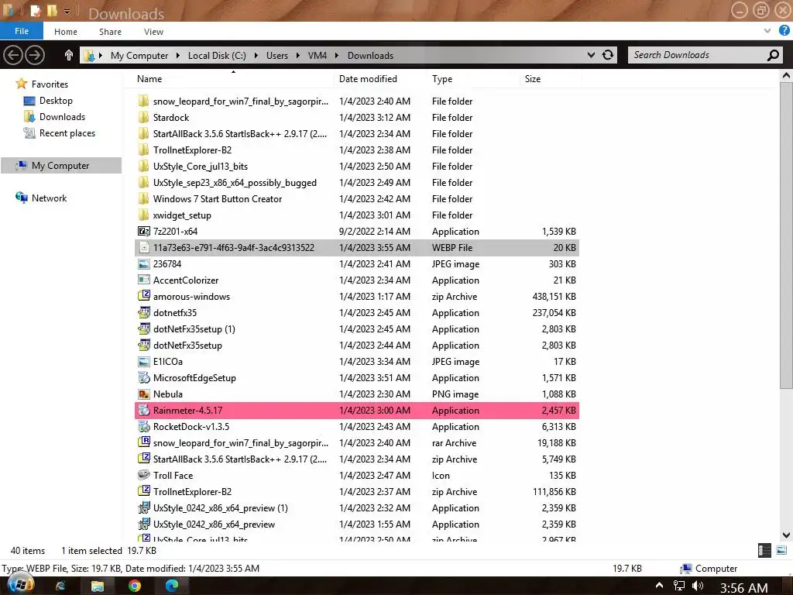The width and height of the screenshot is (793, 595).
Task: Select the AccentColorizer application icon
Action: point(143,280)
